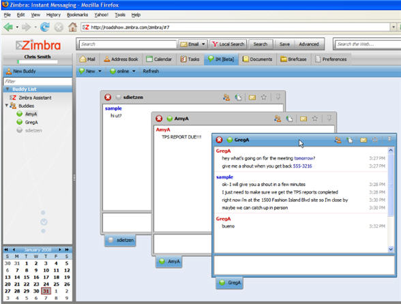Open the Mail tab
Image resolution: width=401 pixels, height=304 pixels.
[87, 59]
